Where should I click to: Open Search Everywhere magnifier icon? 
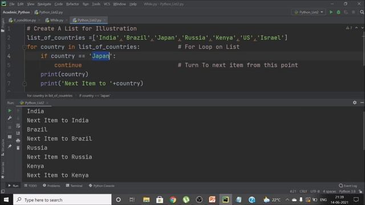[x=362, y=12]
